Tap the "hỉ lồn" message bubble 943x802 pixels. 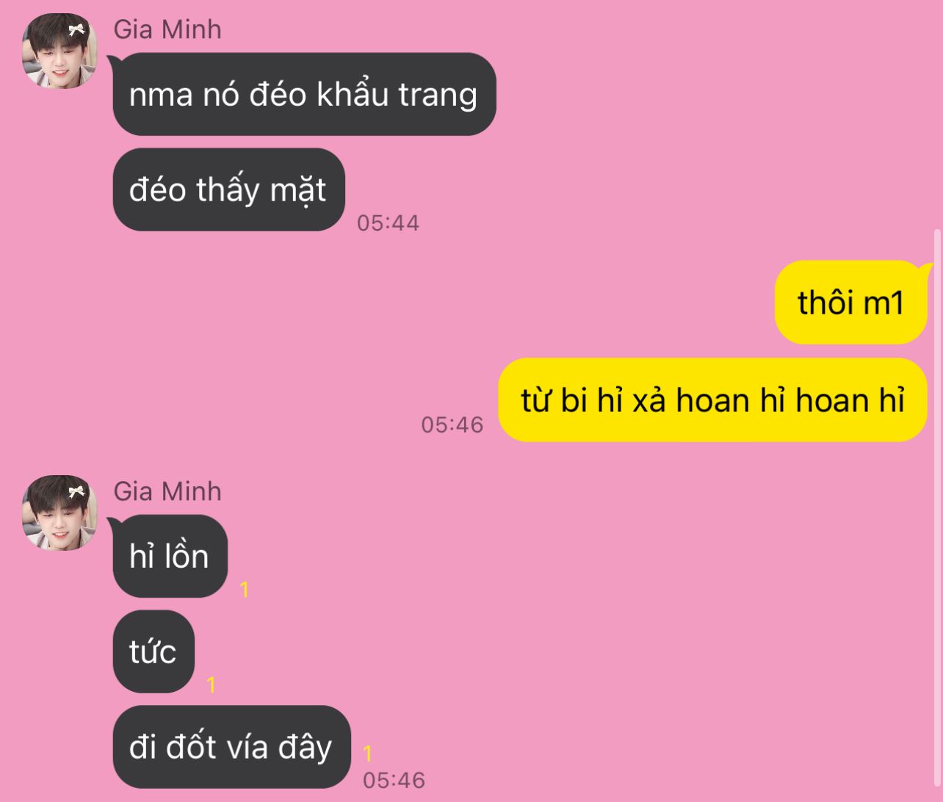pos(170,556)
